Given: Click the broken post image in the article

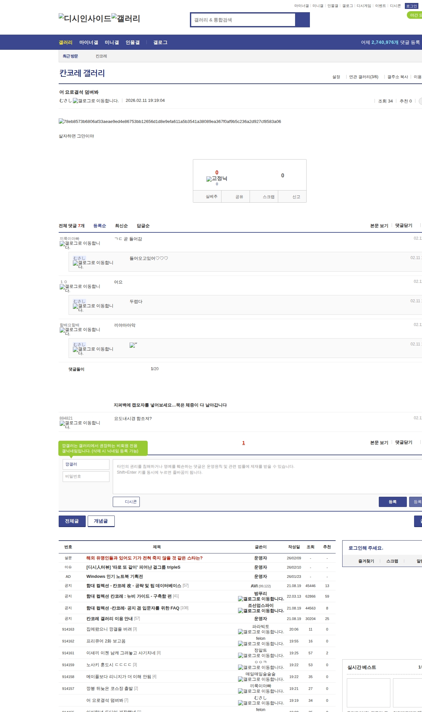Looking at the screenshot, I should [x=170, y=122].
